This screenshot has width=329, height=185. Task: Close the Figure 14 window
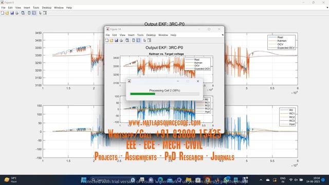(219, 29)
